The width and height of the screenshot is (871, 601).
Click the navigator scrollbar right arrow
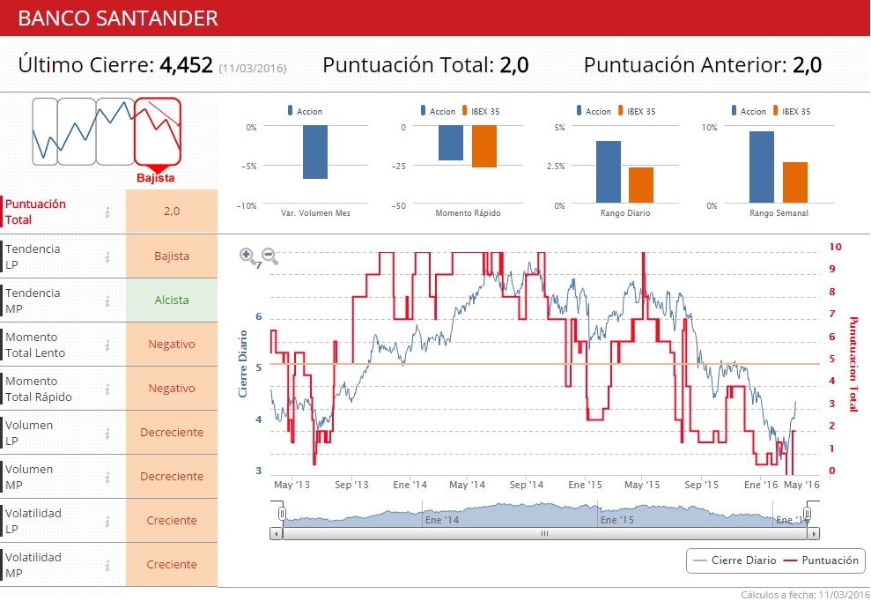pos(813,534)
